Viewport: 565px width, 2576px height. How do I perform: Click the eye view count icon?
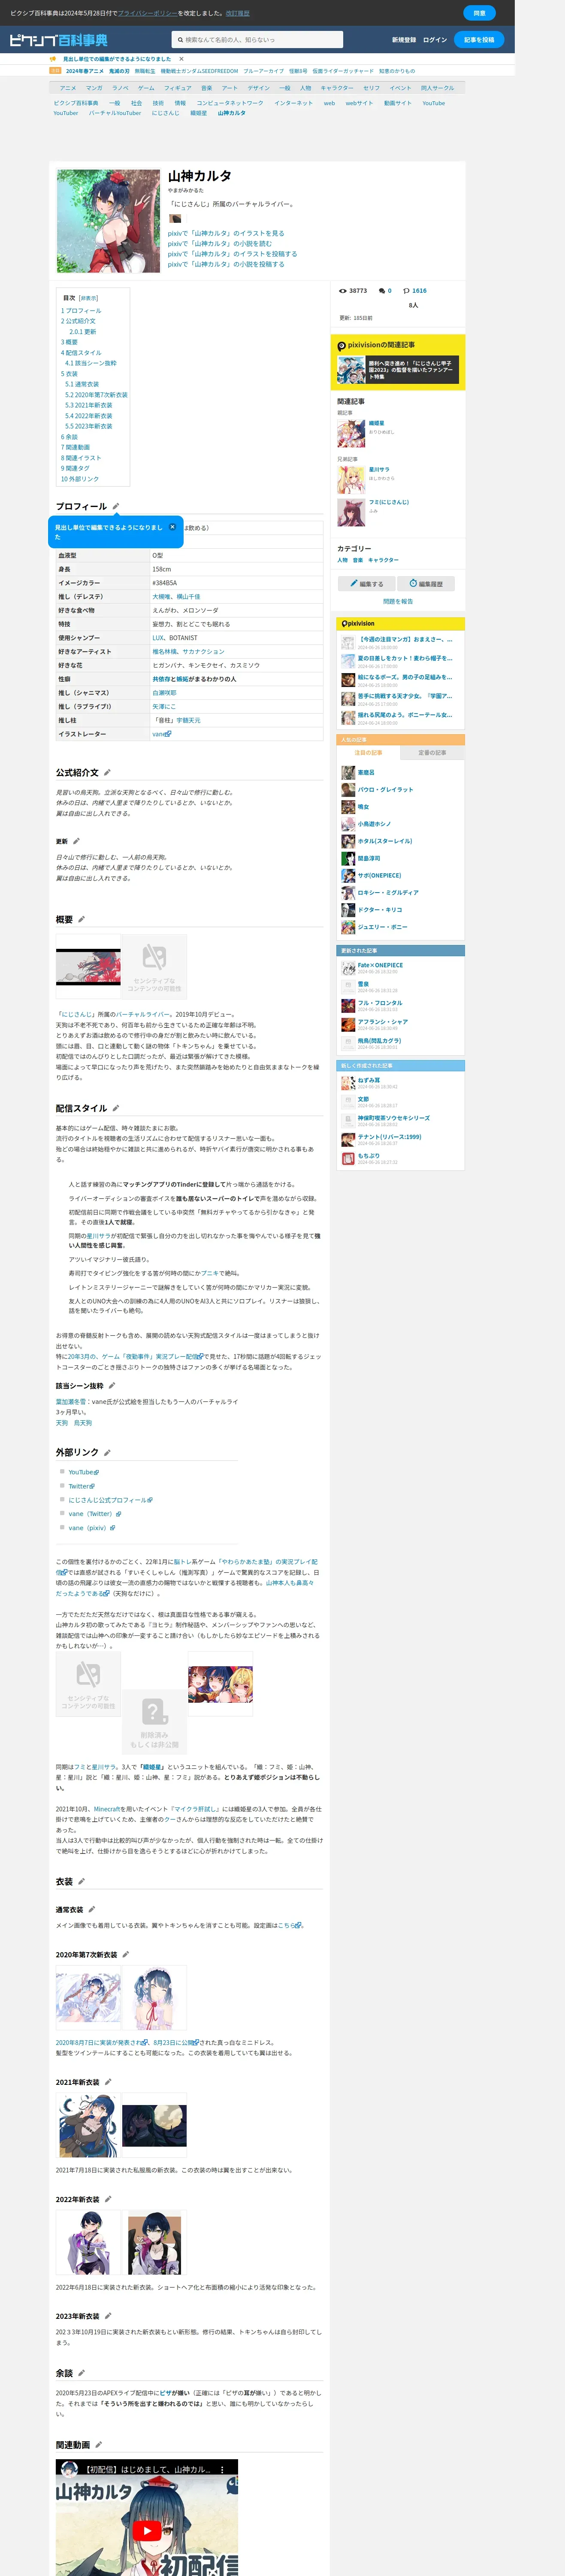coord(343,291)
